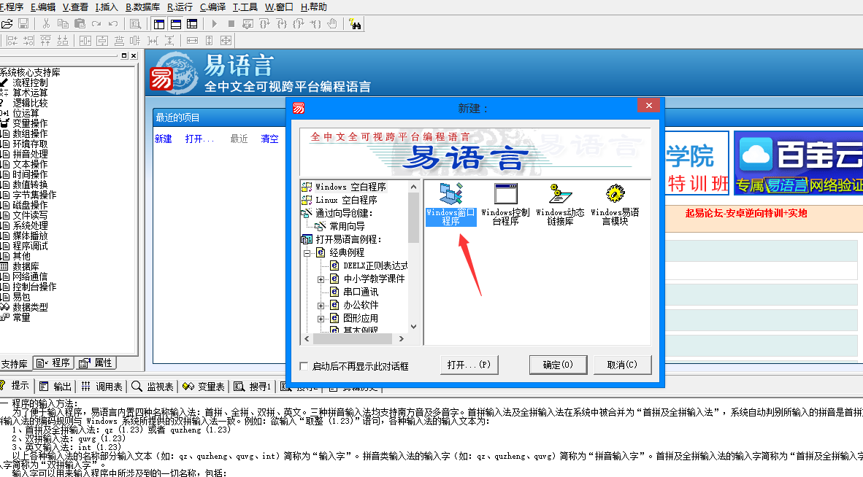Viewport: 863px width, 477px height.
Task: Switch to the 调用表 bottom tab
Action: tap(101, 387)
